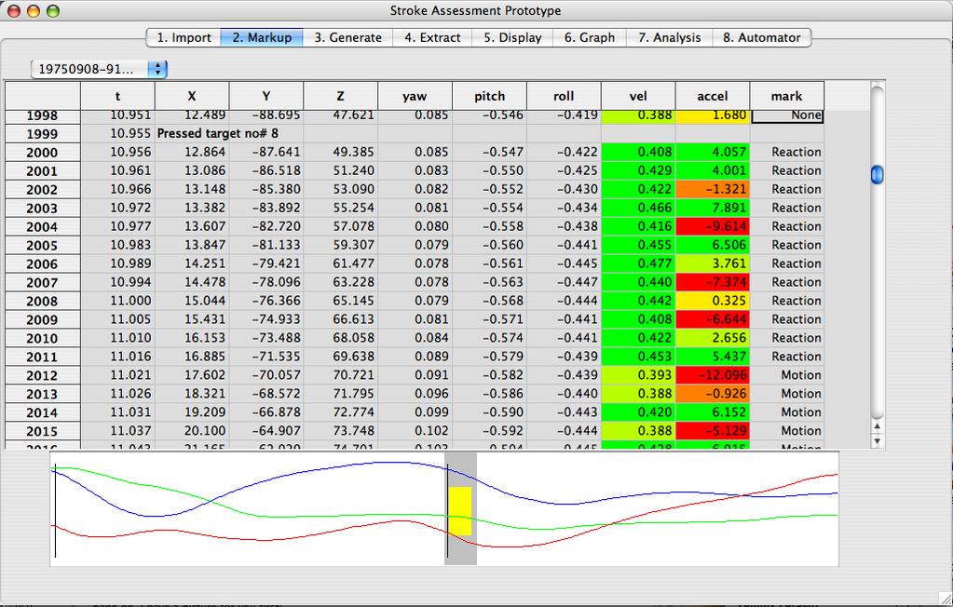Click yellow-green vel cell 0.393

(638, 375)
